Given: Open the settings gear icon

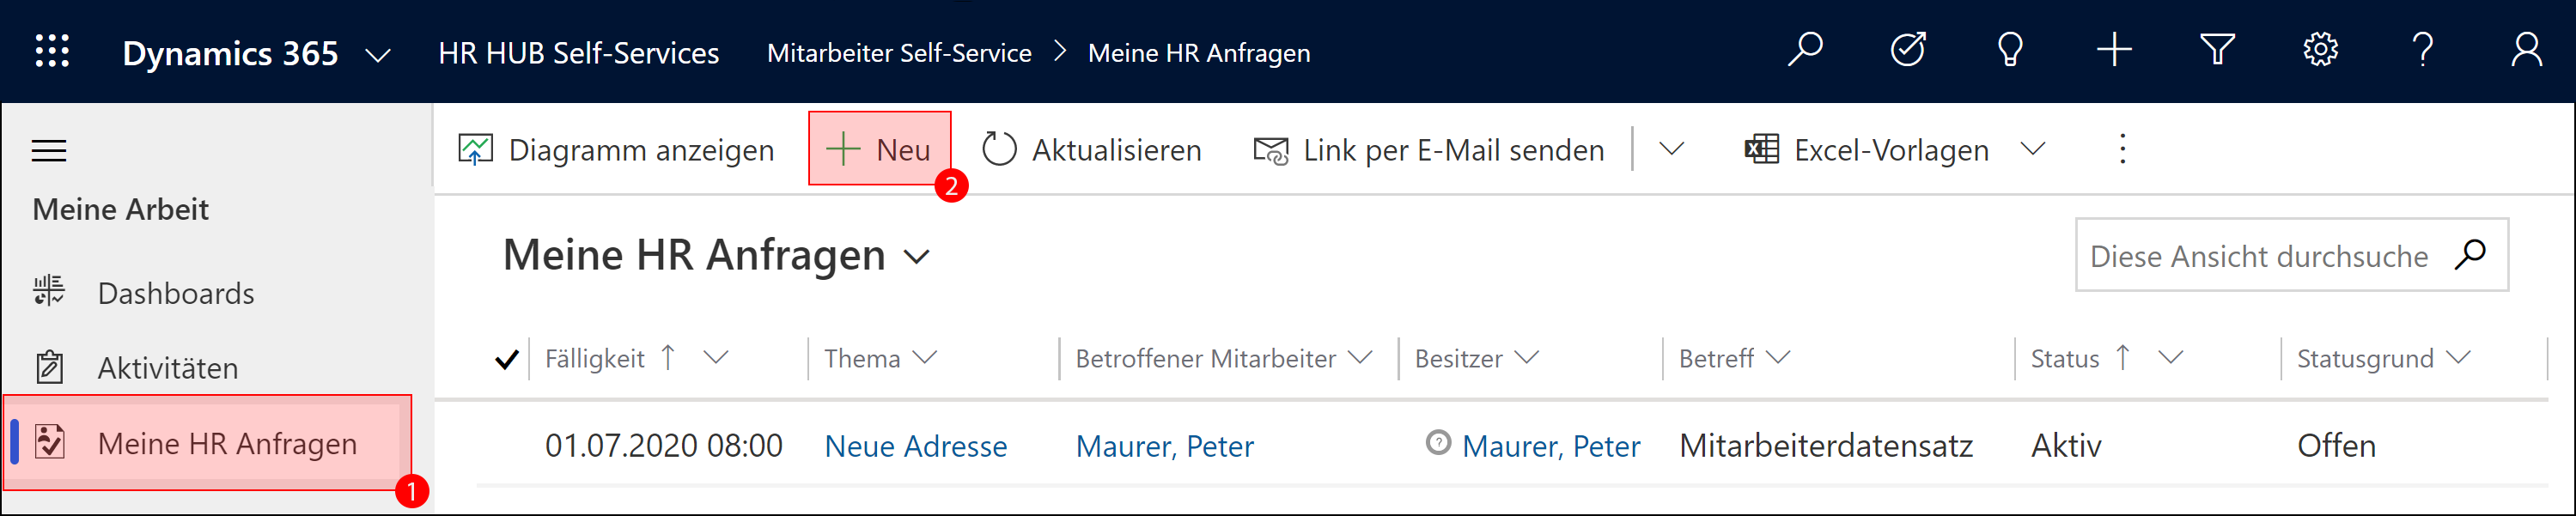Looking at the screenshot, I should click(x=2320, y=49).
